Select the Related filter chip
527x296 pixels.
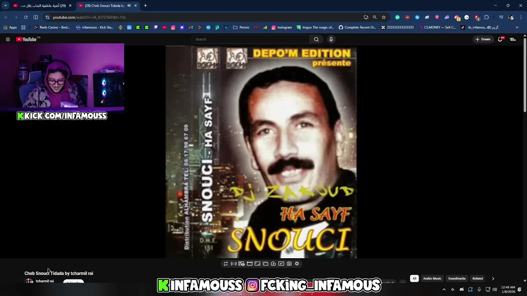[x=478, y=278]
